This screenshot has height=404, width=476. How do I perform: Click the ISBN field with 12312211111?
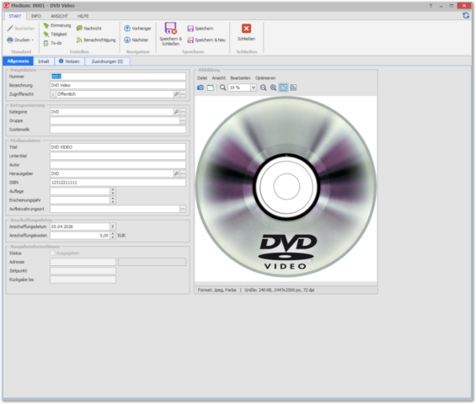pos(118,183)
